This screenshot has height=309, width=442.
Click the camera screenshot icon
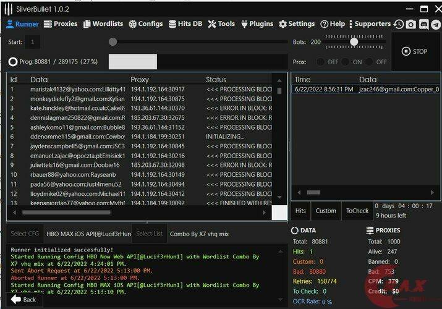(x=411, y=24)
